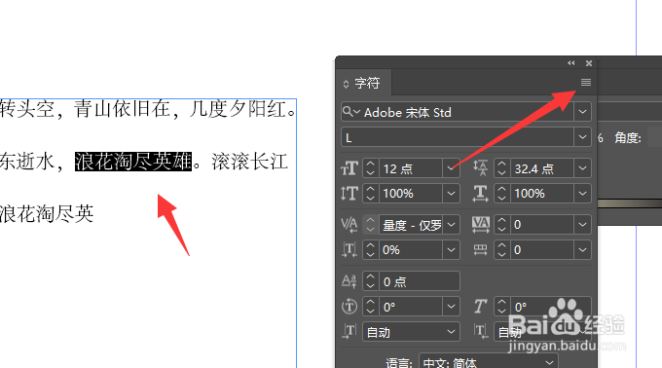Open the font family dropdown list
Viewport: 662px width, 368px height.
point(582,112)
